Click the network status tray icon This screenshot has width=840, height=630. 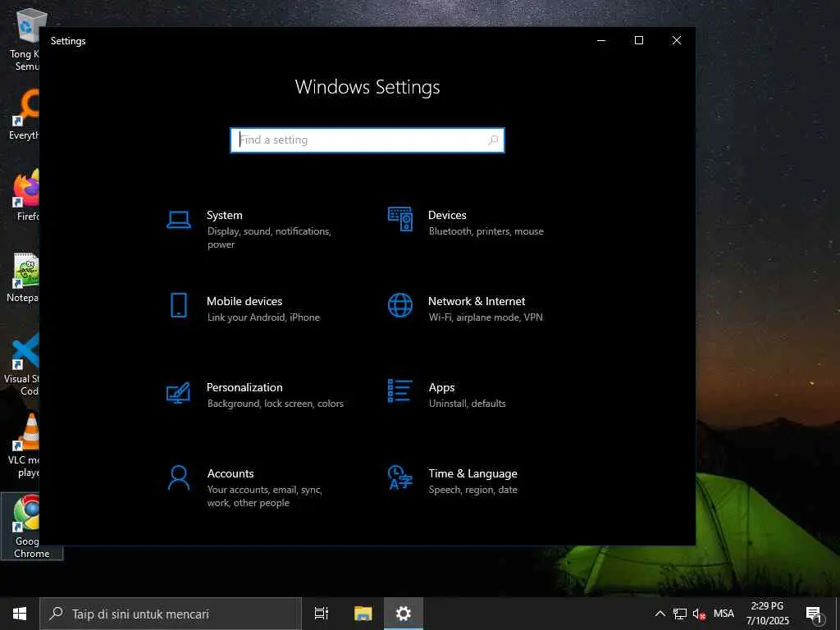coord(680,614)
